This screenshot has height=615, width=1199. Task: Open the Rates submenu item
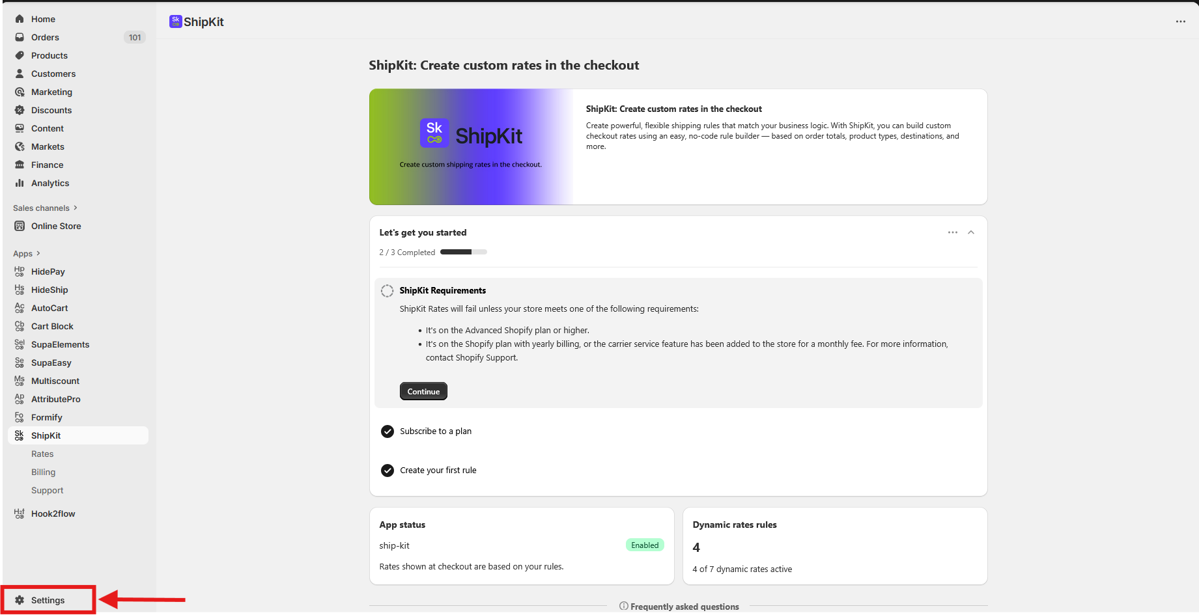[42, 454]
